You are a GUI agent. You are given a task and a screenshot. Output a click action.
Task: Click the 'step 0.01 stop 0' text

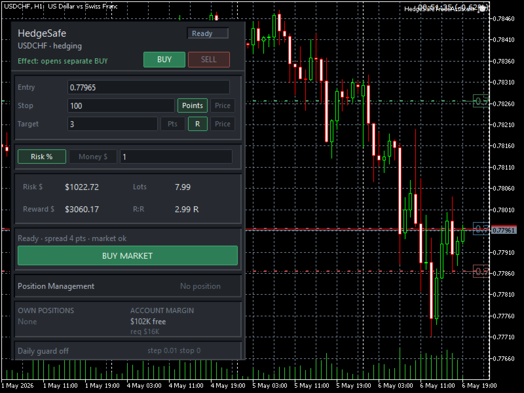click(174, 350)
